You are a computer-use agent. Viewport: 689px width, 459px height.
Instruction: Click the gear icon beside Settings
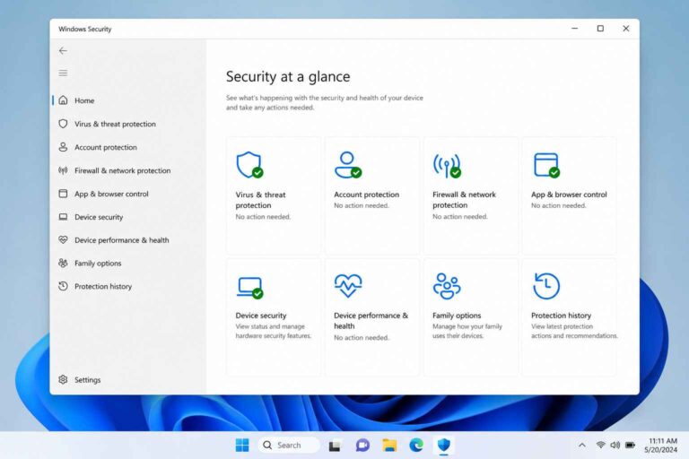(x=64, y=379)
